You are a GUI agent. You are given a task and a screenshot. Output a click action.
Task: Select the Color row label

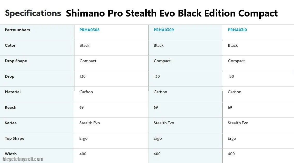click(x=10, y=45)
